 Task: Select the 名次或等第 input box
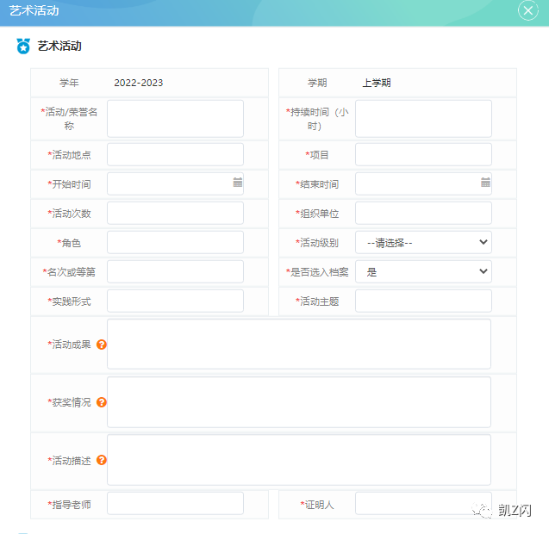pyautogui.click(x=175, y=272)
